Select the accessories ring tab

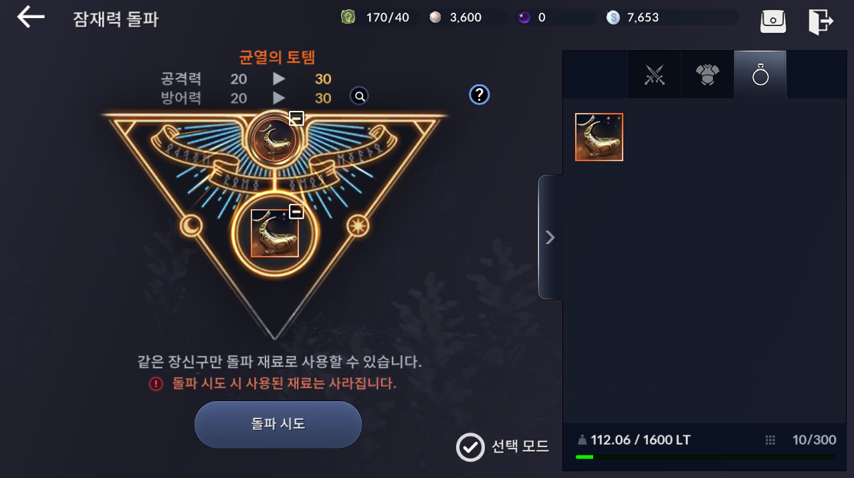(760, 75)
